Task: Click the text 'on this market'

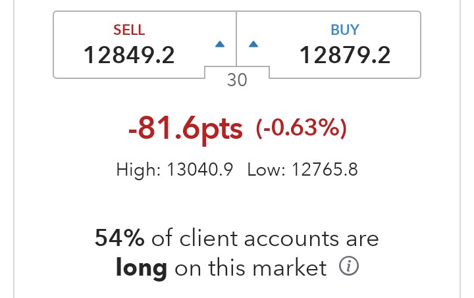Action: click(251, 268)
